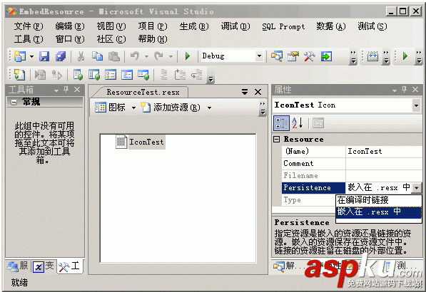Close the ResourceTest.resx document

click(258, 92)
